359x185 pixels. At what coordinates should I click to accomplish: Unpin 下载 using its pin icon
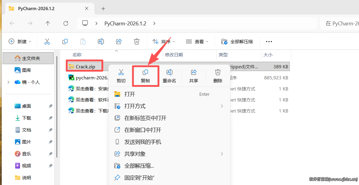pyautogui.click(x=50, y=118)
